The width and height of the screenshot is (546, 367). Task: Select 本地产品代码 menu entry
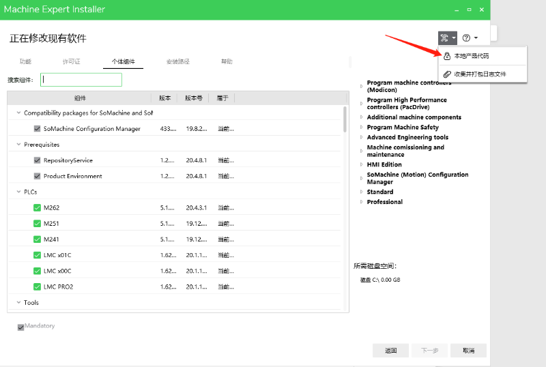(x=483, y=56)
